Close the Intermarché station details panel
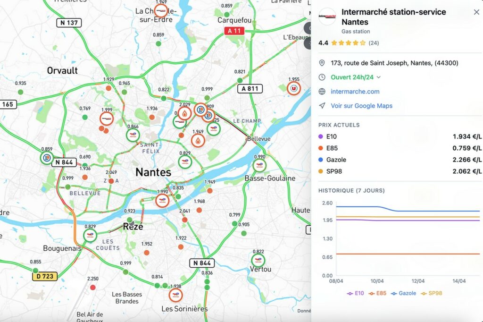Screen dimensions: 483x322 (476, 12)
